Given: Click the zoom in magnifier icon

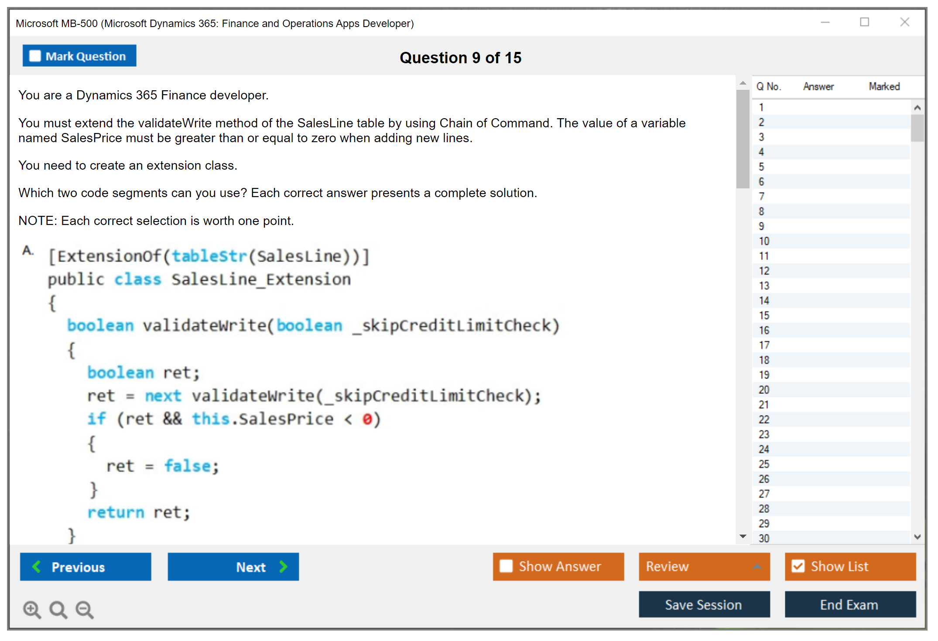Looking at the screenshot, I should (x=32, y=609).
